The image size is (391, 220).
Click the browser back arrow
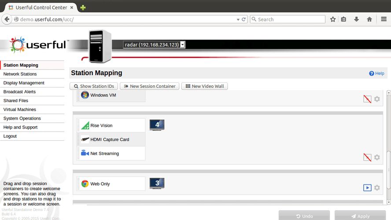7,19
